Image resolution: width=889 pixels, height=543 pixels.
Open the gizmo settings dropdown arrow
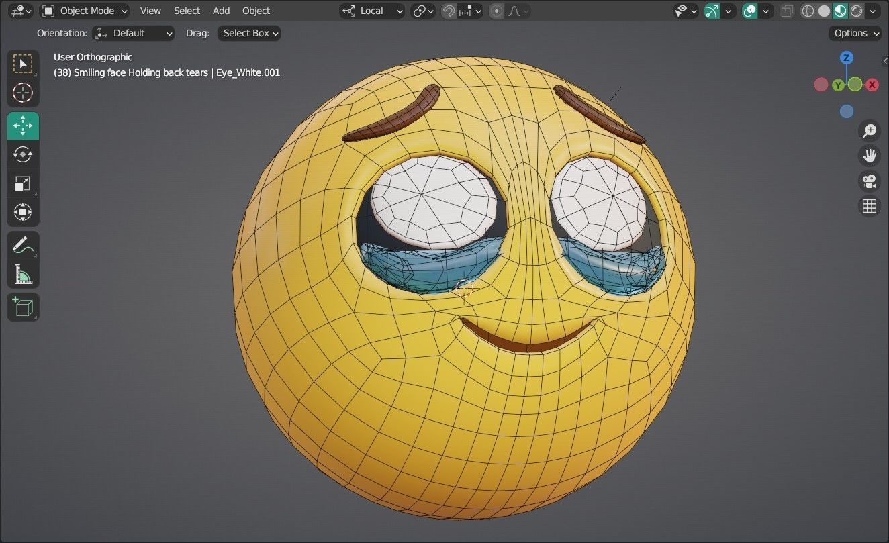point(728,11)
